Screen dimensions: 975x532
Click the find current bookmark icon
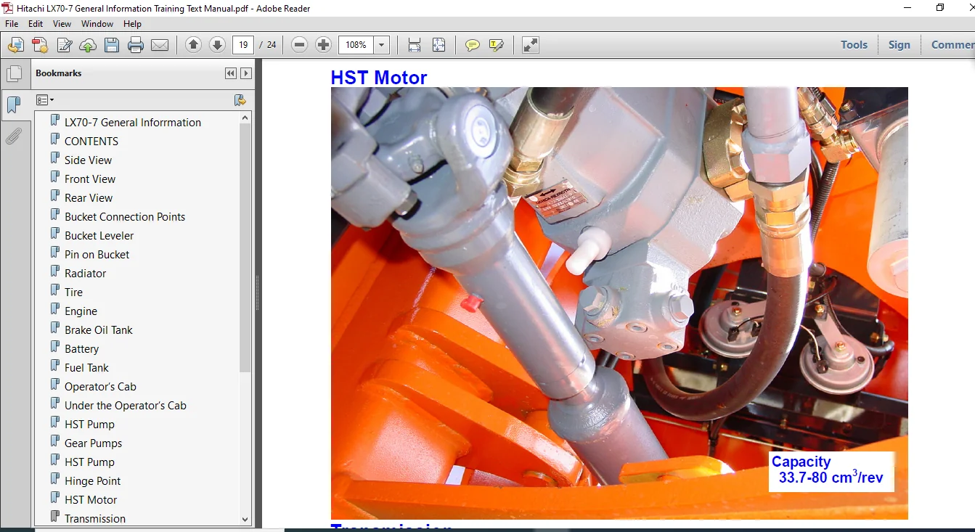point(240,100)
